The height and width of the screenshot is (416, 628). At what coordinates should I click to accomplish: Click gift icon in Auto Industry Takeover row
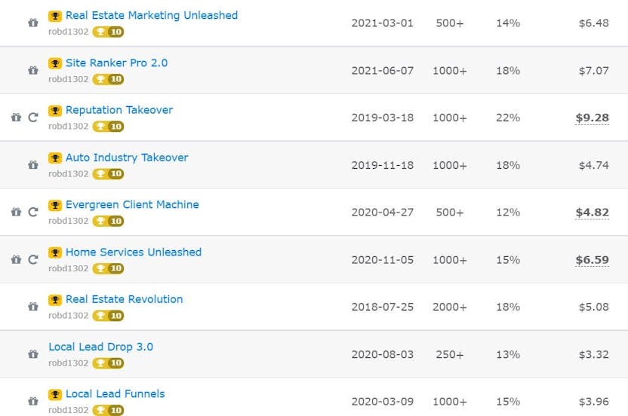click(x=32, y=165)
